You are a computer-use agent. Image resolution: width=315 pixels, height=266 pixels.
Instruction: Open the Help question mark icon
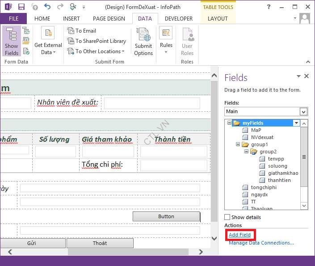268,7
